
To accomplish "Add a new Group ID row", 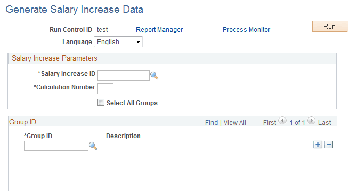I will coord(318,145).
